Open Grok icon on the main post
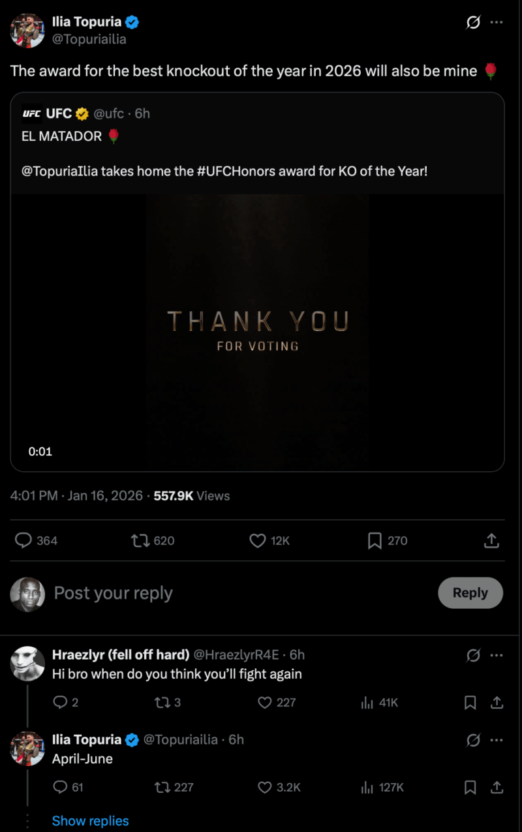Viewport: 522px width, 832px height. tap(473, 23)
